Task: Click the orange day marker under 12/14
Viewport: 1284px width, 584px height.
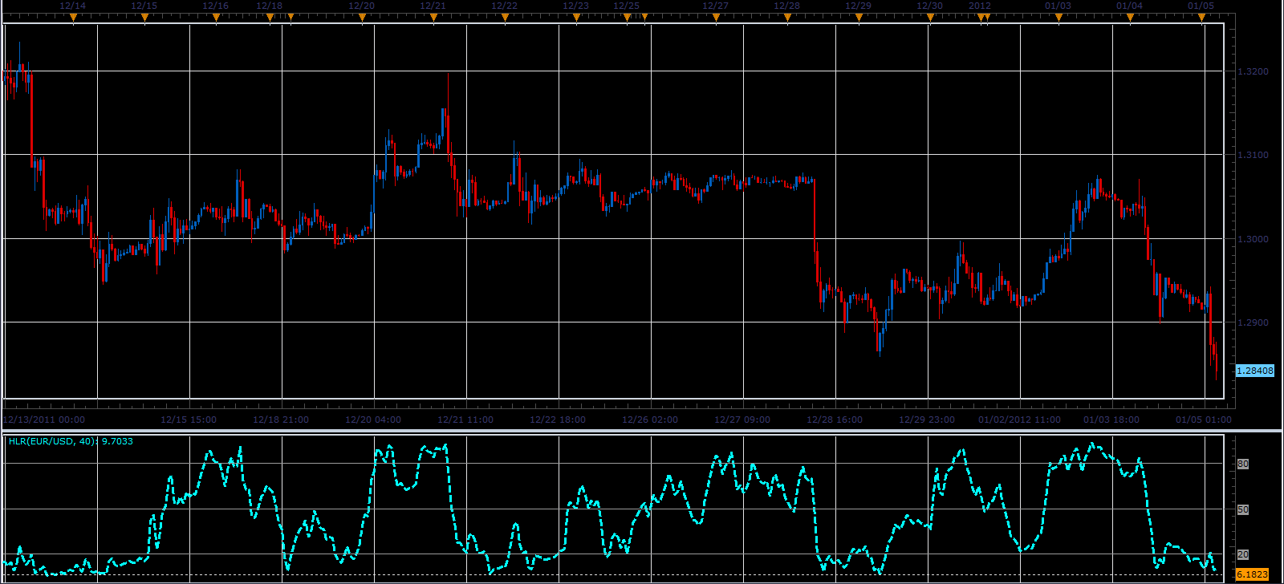Action: coord(73,17)
